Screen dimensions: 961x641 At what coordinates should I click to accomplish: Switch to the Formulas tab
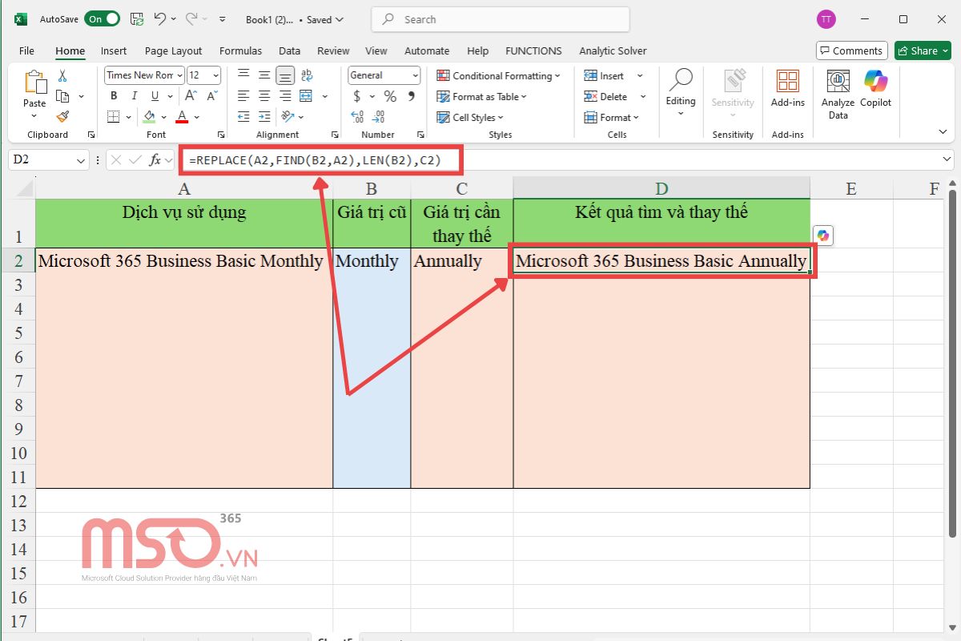[240, 50]
